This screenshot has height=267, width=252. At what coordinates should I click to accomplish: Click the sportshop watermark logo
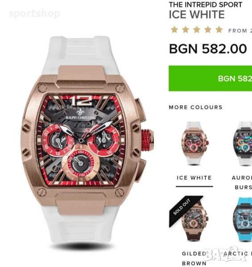pyautogui.click(x=35, y=14)
